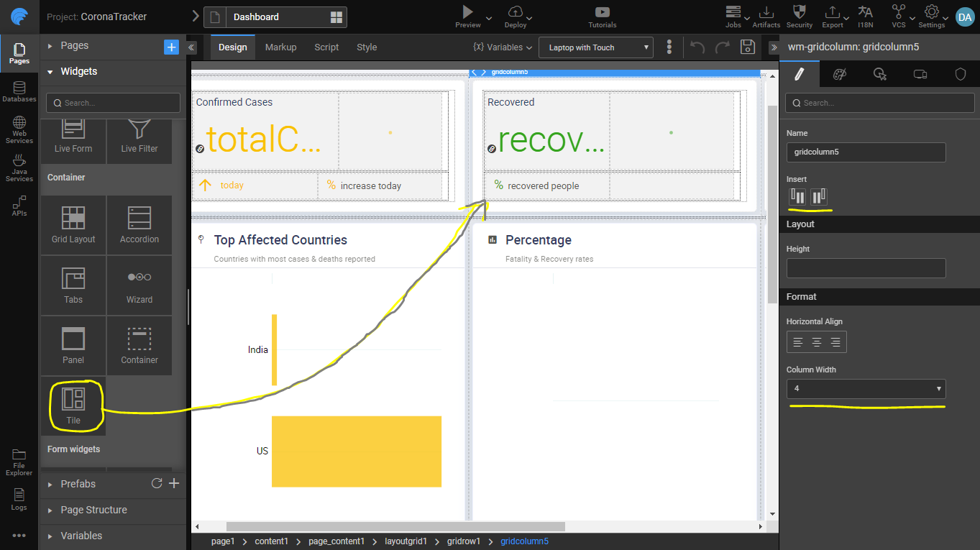The image size is (980, 550).
Task: Open the Column Width dropdown
Action: (x=866, y=389)
